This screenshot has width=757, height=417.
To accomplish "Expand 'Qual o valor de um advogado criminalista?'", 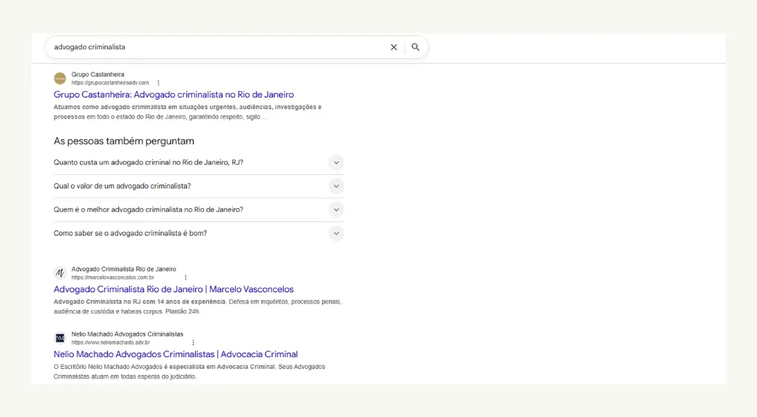I will [198, 186].
